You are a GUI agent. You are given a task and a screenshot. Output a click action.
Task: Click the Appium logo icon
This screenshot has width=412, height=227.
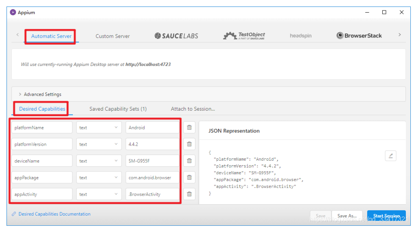(x=13, y=12)
